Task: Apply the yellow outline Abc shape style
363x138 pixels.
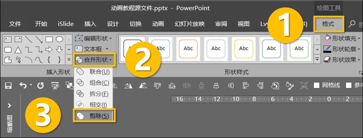Action: (244, 49)
